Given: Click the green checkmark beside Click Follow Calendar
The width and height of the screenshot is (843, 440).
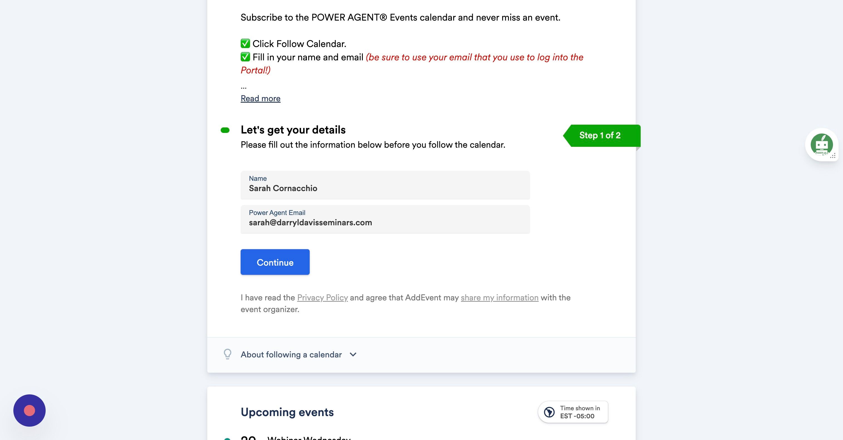Looking at the screenshot, I should tap(245, 43).
